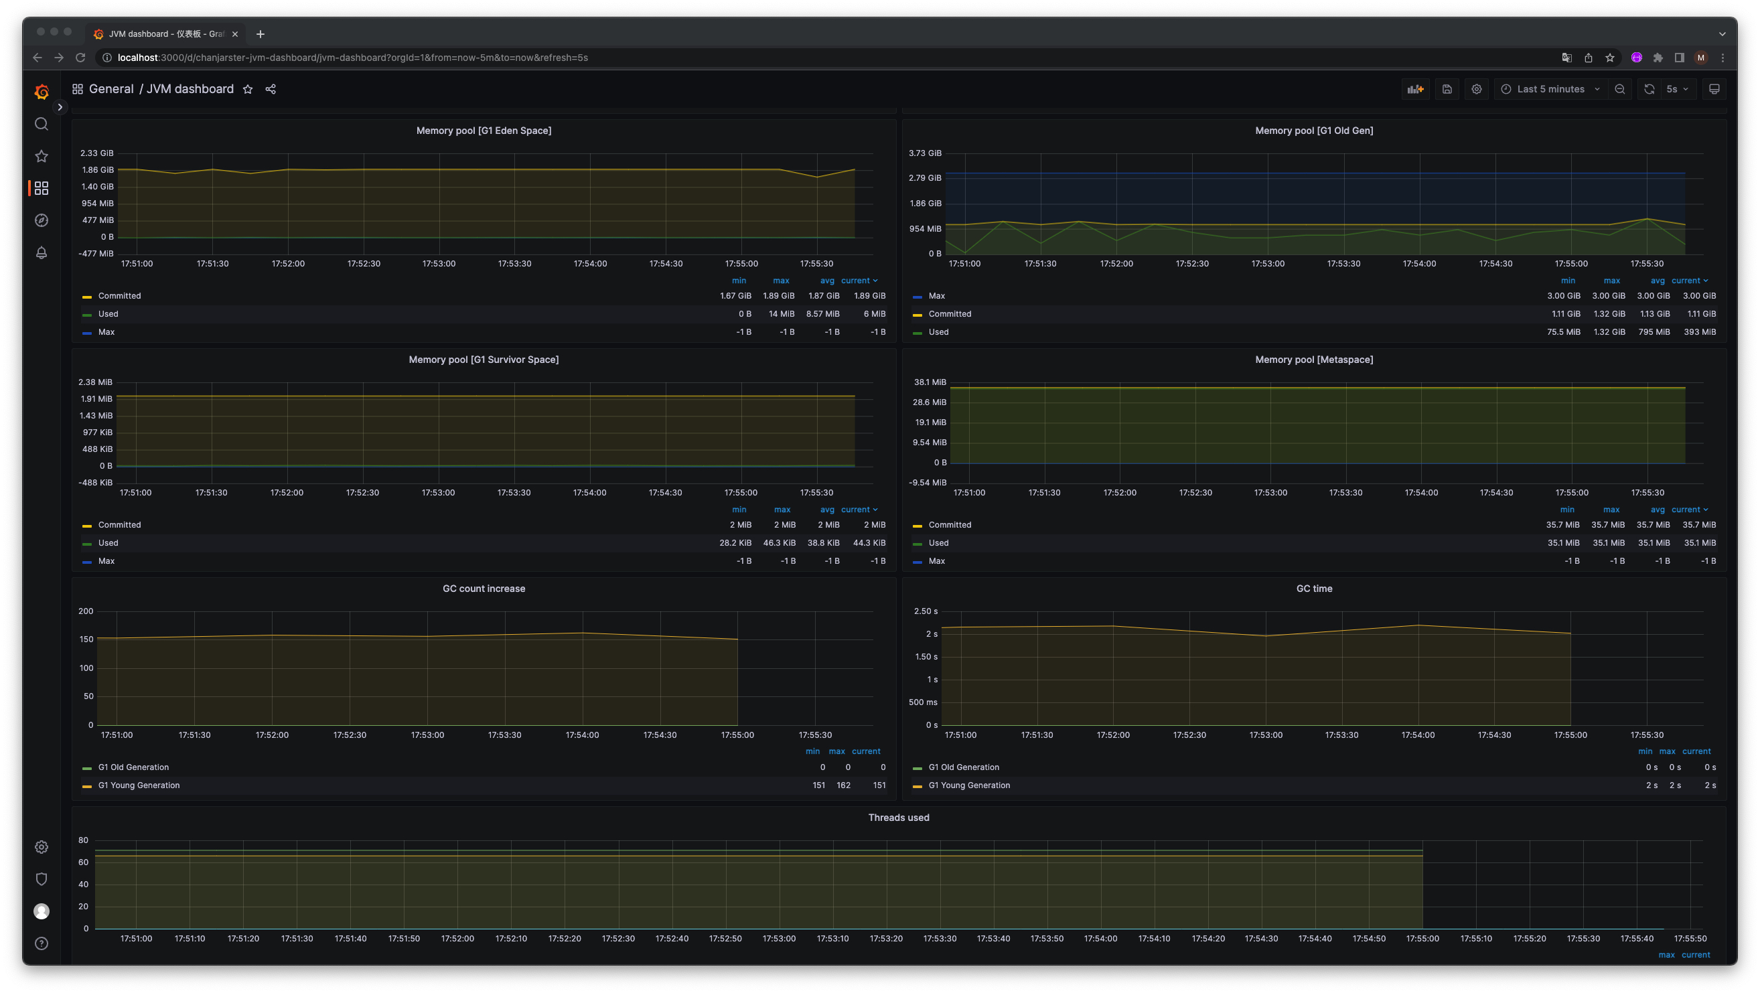The height and width of the screenshot is (993, 1760).
Task: Open the Alerting bell icon
Action: pyautogui.click(x=42, y=252)
